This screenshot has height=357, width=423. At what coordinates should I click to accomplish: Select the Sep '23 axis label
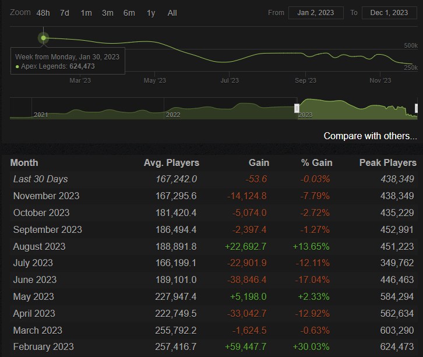coord(305,80)
